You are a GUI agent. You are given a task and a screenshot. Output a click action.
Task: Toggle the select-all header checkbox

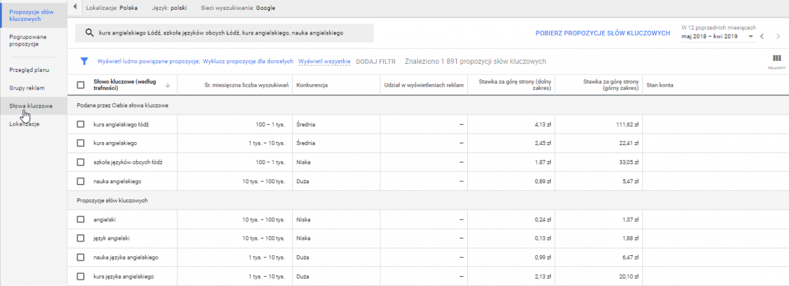[81, 85]
